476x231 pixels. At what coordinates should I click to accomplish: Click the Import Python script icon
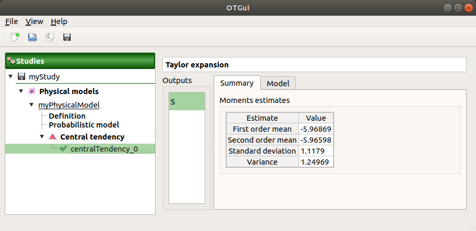coord(50,37)
